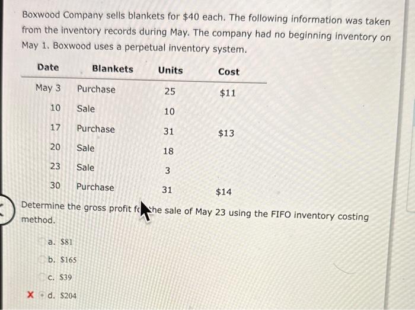
Task: Click the Date column header
Action: click(47, 68)
